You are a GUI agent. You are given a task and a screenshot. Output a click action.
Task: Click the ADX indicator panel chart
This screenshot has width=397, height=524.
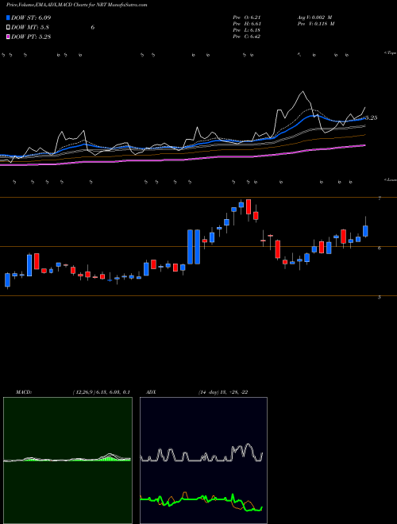(203, 460)
